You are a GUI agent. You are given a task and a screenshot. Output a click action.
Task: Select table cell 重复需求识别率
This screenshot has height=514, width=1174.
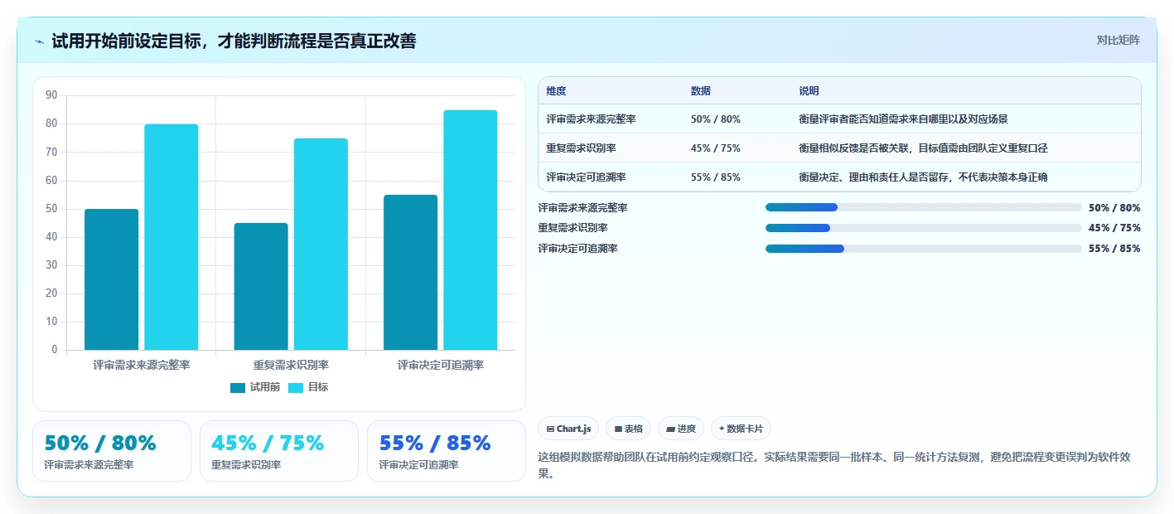tap(581, 148)
